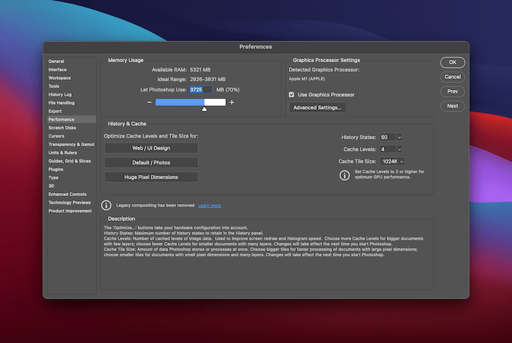This screenshot has height=343, width=512.
Task: Click info icon beside Cache Levels tip
Action: (x=345, y=175)
